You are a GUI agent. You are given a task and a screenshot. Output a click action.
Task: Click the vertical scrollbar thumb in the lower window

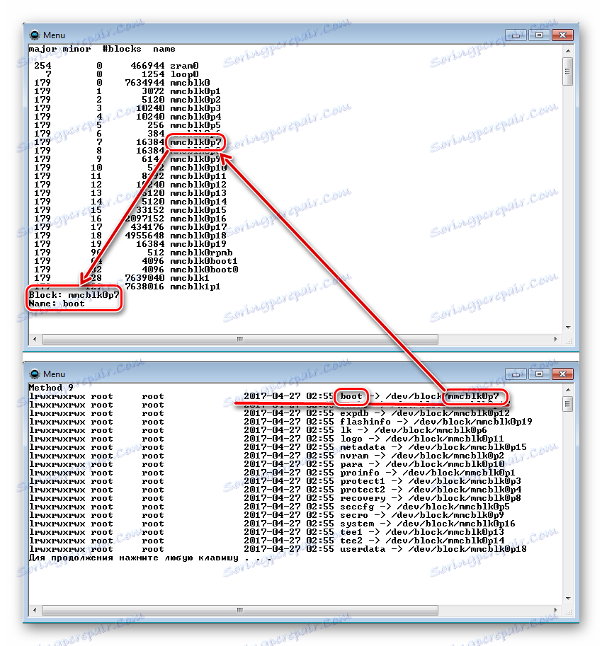point(568,404)
